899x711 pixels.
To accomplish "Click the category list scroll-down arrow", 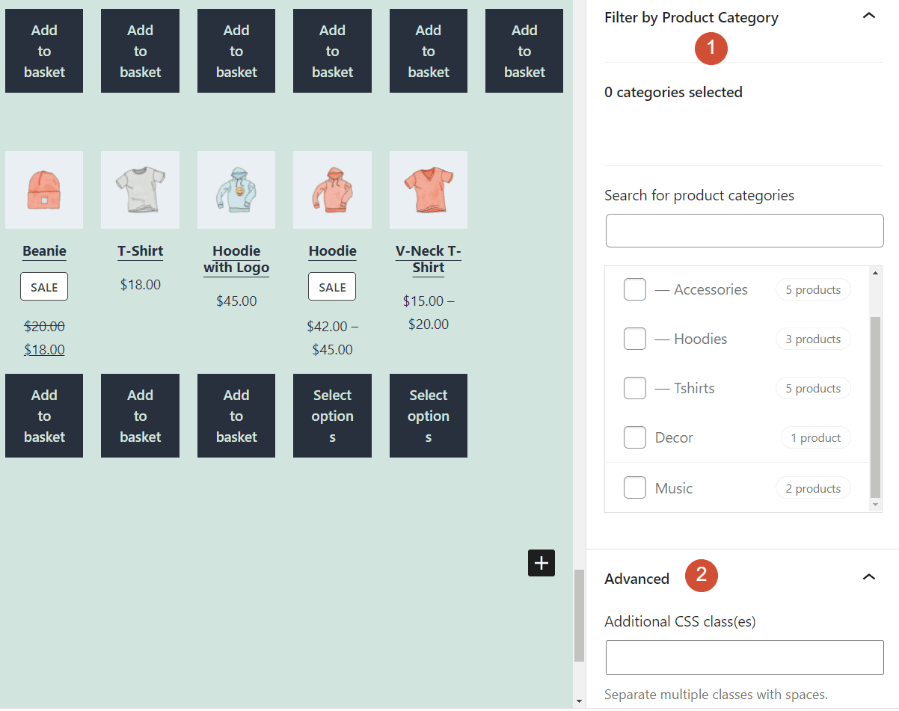I will [875, 505].
